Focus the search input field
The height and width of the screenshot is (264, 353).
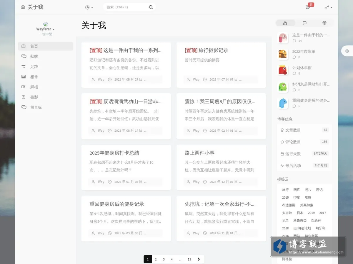[126, 7]
